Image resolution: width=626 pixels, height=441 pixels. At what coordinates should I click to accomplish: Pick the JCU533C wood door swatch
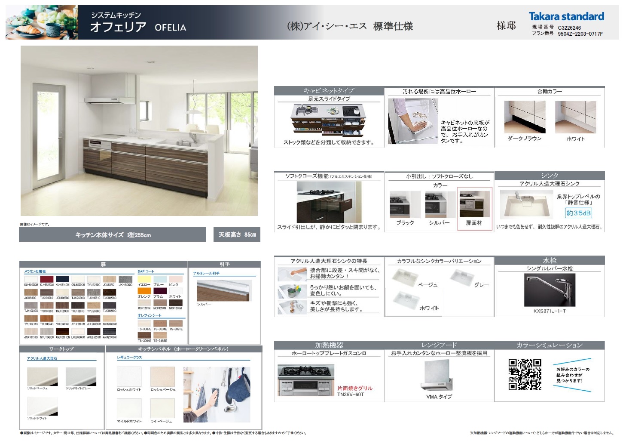[x=31, y=292]
